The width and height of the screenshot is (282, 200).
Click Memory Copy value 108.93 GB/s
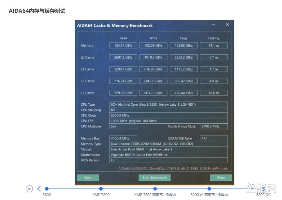point(184,46)
